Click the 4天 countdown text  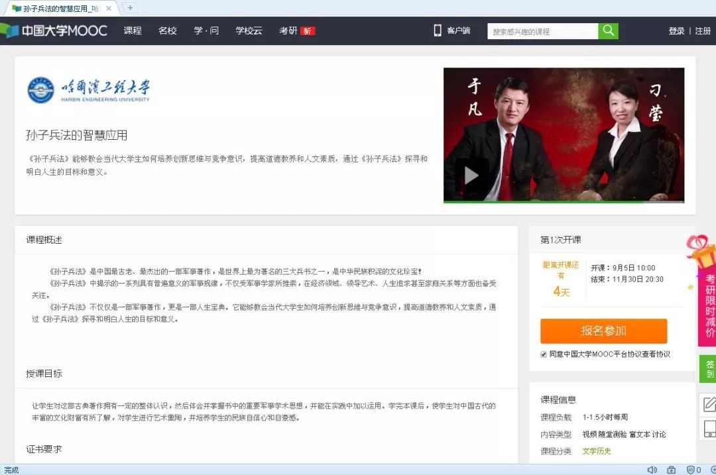click(x=562, y=291)
